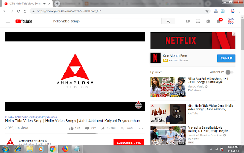The image size is (244, 153).
Task: Share the video
Action: 108,129
